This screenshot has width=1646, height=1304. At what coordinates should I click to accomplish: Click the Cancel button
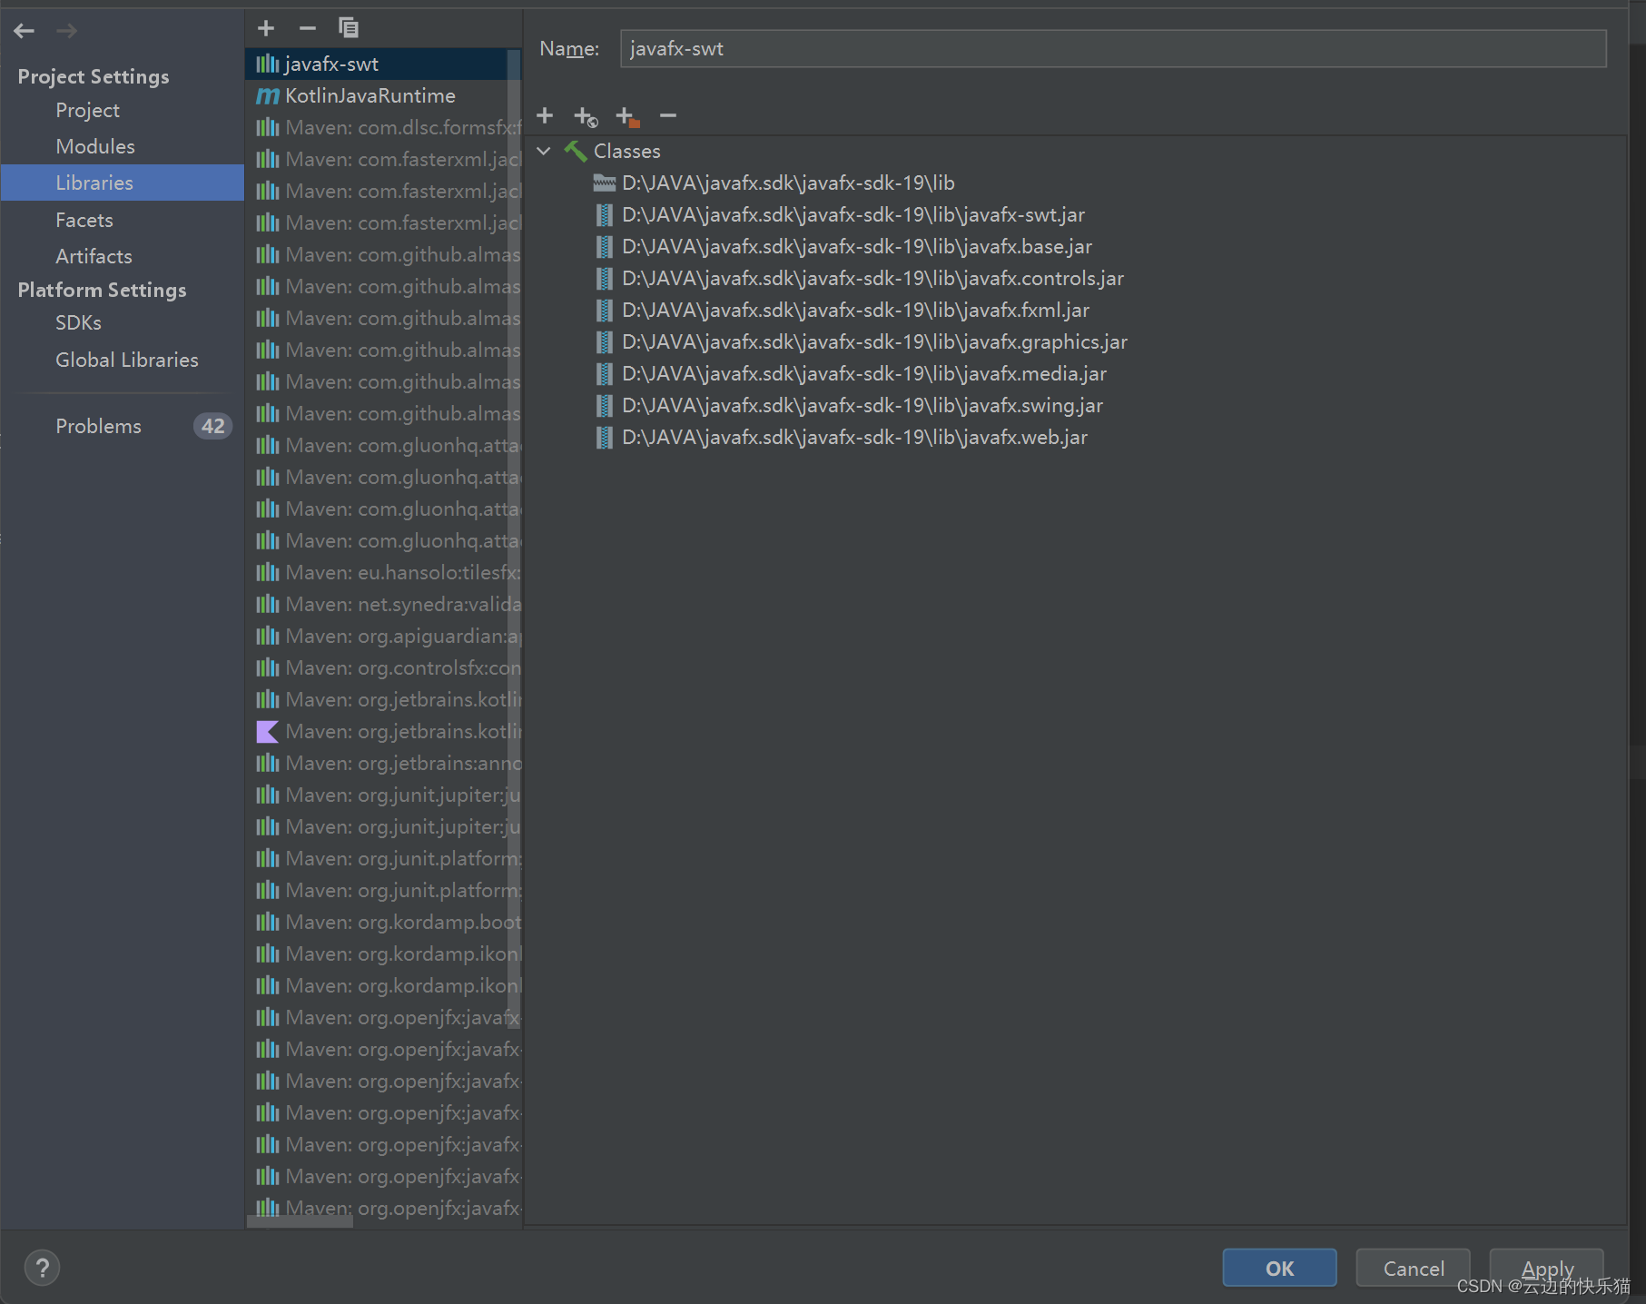[x=1413, y=1268]
